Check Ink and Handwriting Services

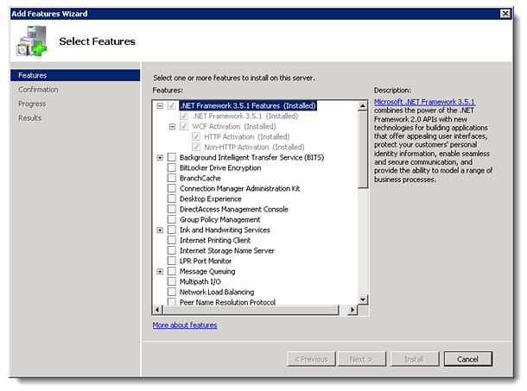click(x=172, y=230)
